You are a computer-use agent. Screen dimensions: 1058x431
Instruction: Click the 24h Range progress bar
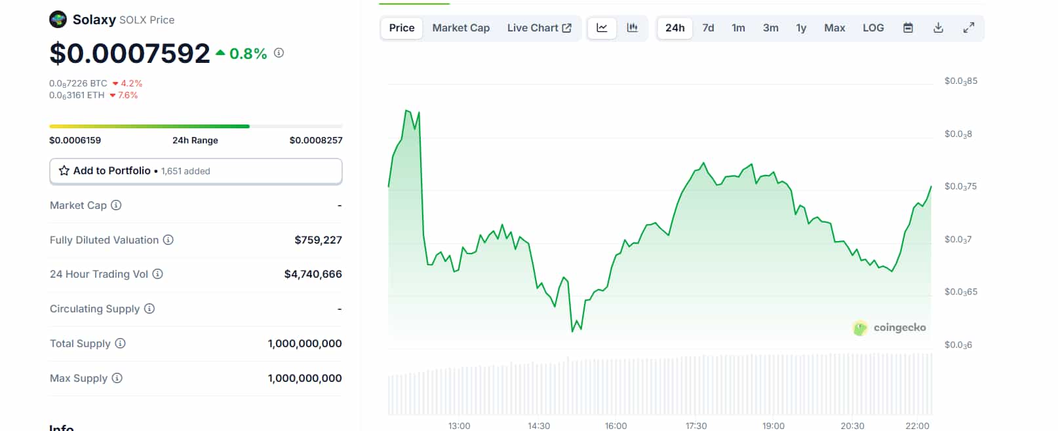[196, 126]
